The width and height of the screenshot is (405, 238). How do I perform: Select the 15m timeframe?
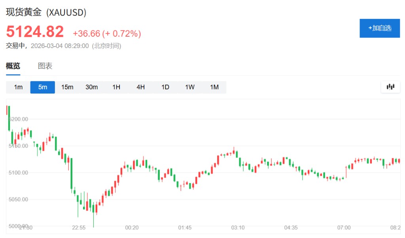67,87
